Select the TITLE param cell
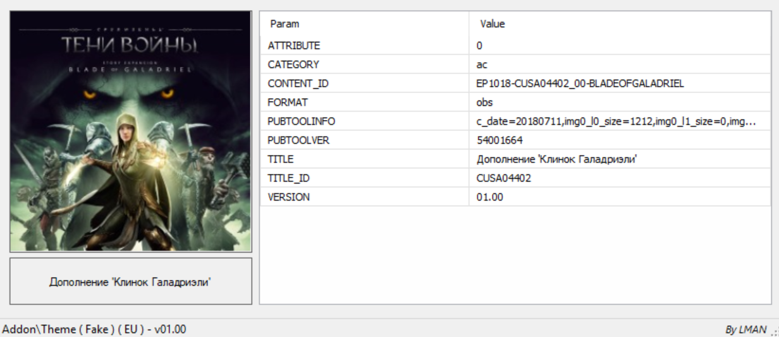This screenshot has height=337, width=779. [x=364, y=159]
